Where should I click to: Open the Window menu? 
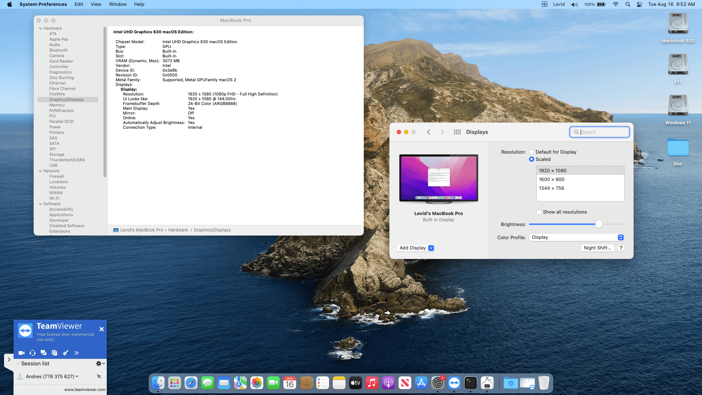tap(118, 4)
